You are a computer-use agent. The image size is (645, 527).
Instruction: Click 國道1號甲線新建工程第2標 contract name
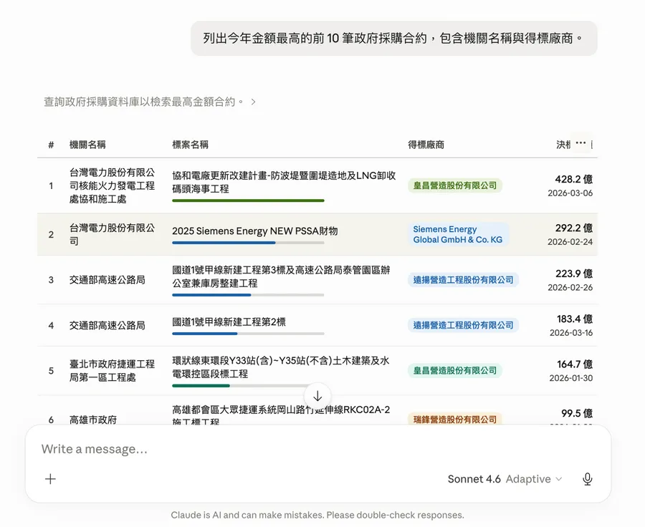(229, 322)
